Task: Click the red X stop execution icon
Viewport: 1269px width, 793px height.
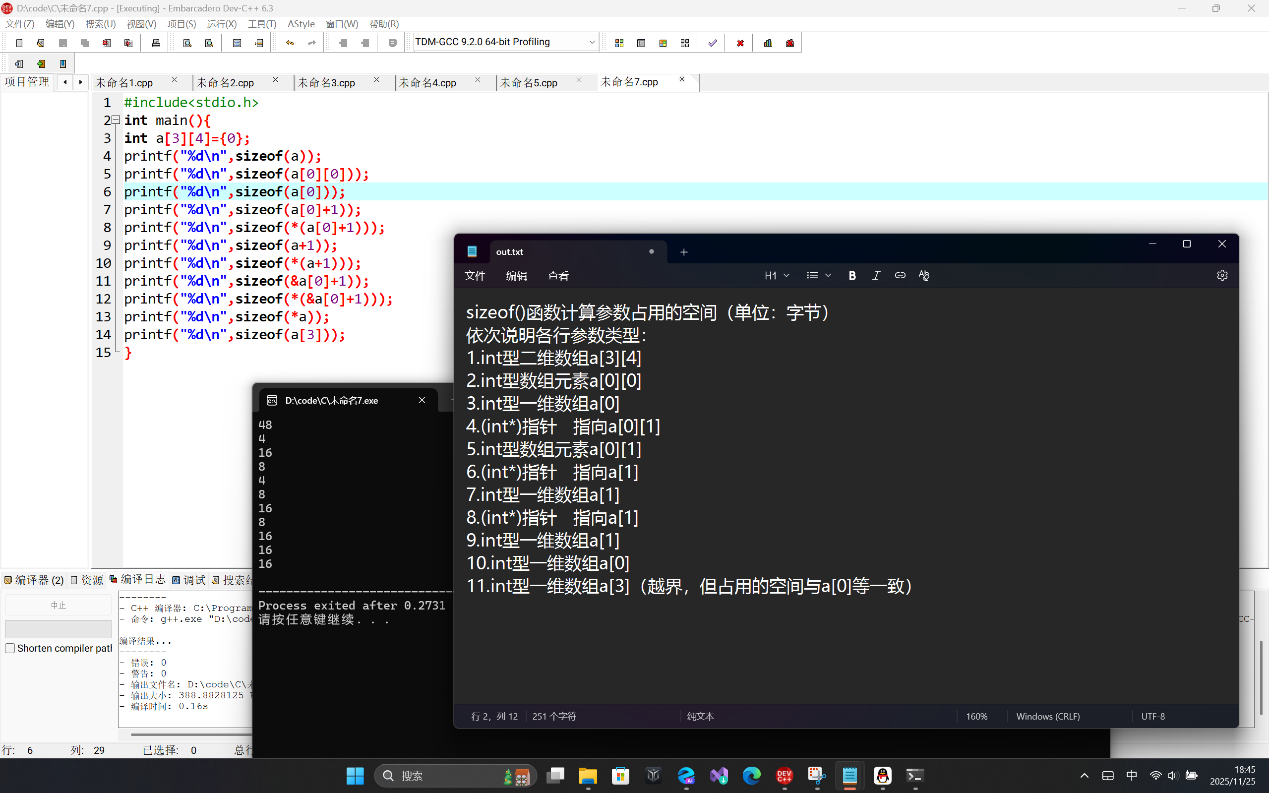Action: (x=740, y=43)
